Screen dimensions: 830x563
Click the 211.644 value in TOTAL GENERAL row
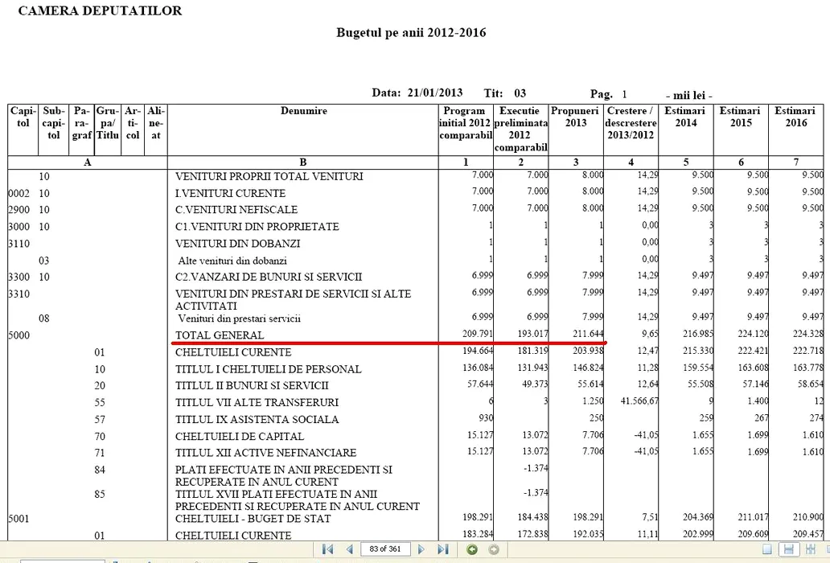(x=587, y=335)
